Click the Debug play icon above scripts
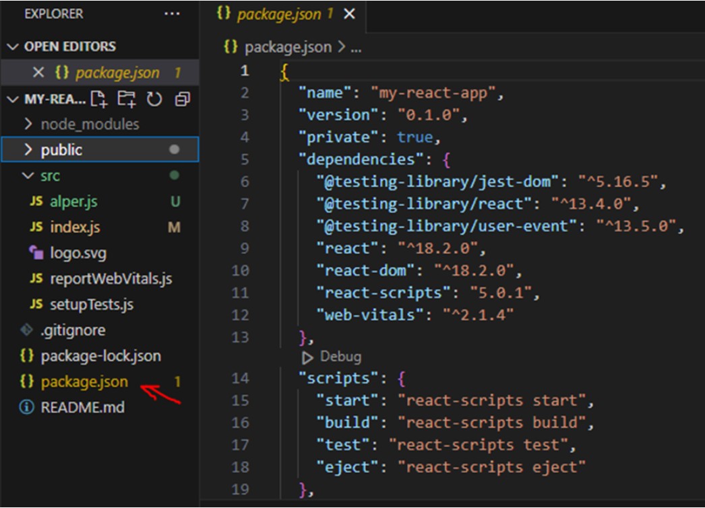Screen dimensions: 705x508 click(x=307, y=357)
